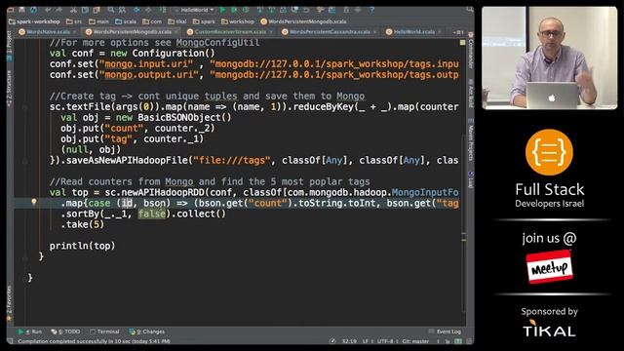This screenshot has height=351, width=624.
Task: Click the Full Stack orange braces logo
Action: [549, 152]
